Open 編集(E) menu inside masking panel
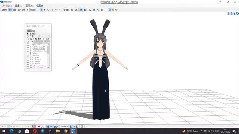Image resolution: width=239 pixels, height=134 pixels. point(31,31)
